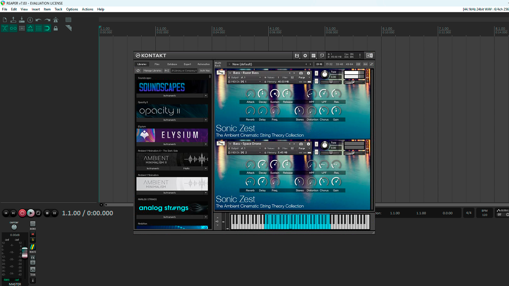Toggle MONO button on master track
The image size is (509, 286).
[x=33, y=225]
